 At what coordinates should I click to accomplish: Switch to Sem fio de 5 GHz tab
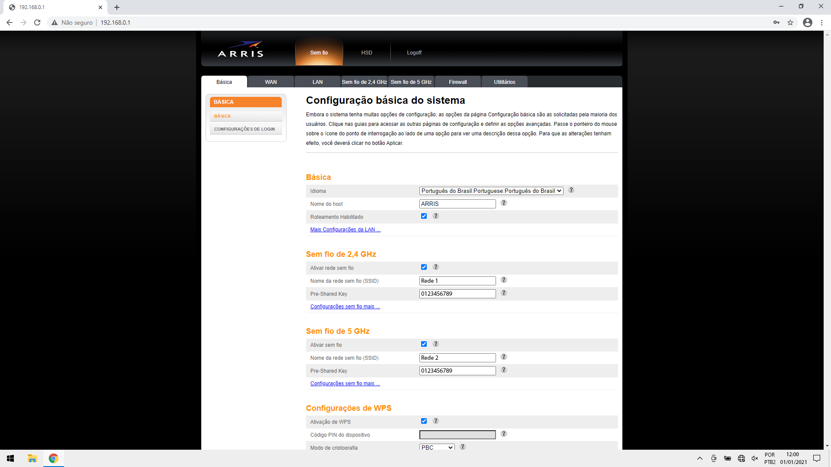coord(411,82)
